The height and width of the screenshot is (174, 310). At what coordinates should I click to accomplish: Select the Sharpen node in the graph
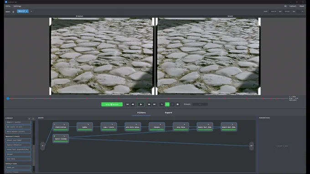pos(157,127)
